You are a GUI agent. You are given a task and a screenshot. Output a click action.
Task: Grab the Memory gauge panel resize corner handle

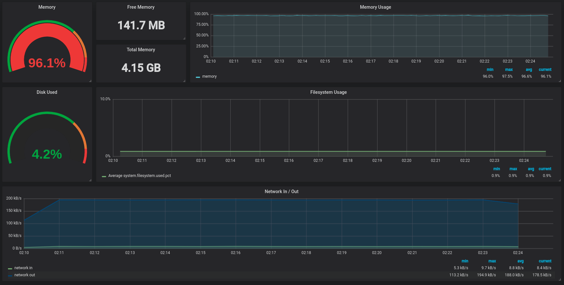coord(91,81)
